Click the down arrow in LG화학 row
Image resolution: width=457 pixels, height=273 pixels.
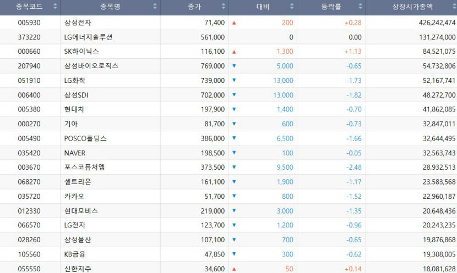click(234, 80)
